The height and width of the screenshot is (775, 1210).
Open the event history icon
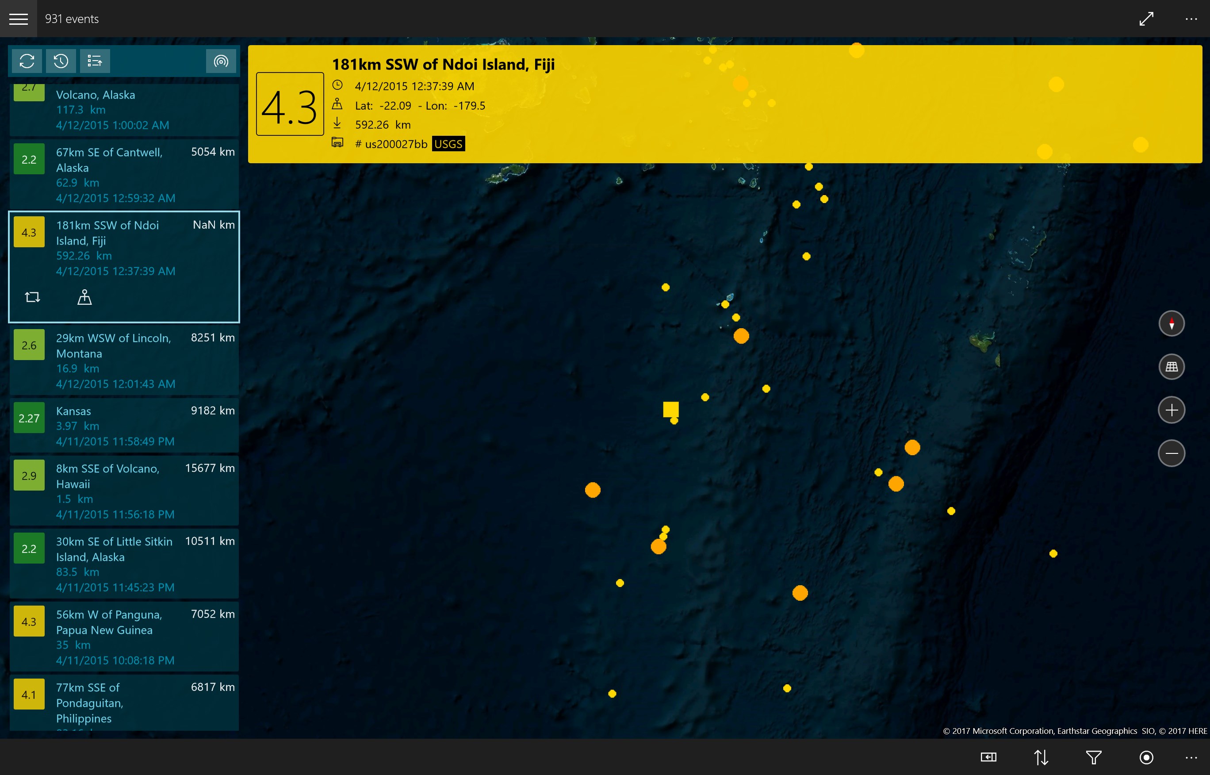point(61,61)
